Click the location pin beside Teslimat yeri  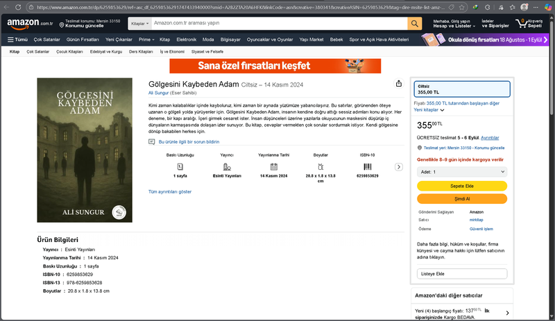[x=420, y=148]
